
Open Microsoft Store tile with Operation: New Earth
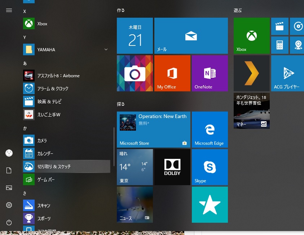154,130
